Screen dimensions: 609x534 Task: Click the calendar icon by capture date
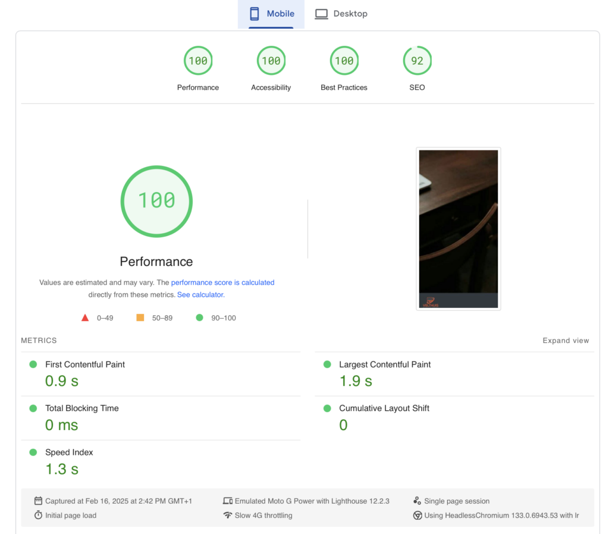(x=38, y=501)
